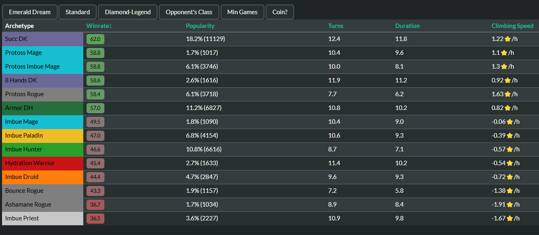
Task: Click the star icon in 8 Hands DK row
Action: (507, 80)
